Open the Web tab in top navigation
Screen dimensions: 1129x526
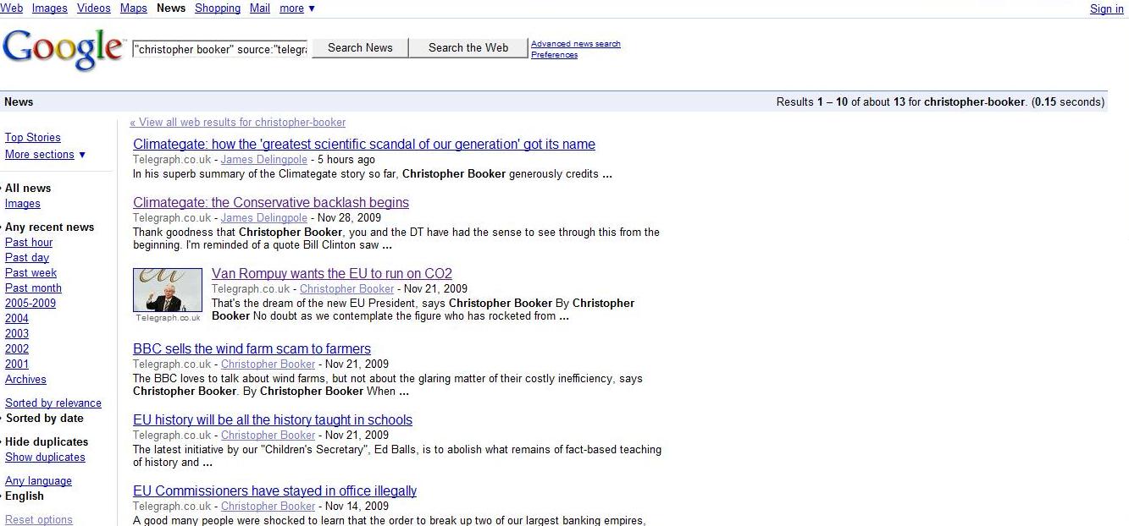click(12, 8)
